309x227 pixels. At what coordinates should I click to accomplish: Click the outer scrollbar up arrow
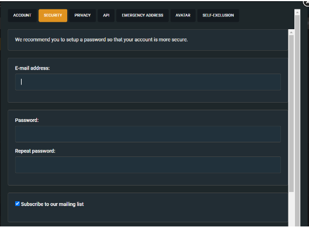point(297,12)
